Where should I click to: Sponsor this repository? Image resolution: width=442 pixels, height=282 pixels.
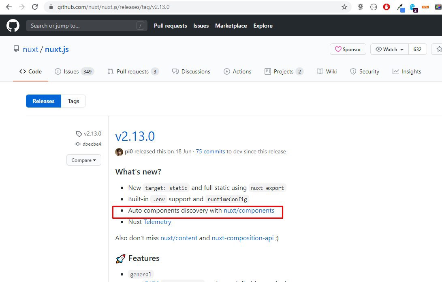pyautogui.click(x=348, y=50)
